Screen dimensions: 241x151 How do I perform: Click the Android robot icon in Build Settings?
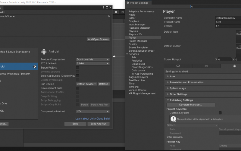coord(44,52)
